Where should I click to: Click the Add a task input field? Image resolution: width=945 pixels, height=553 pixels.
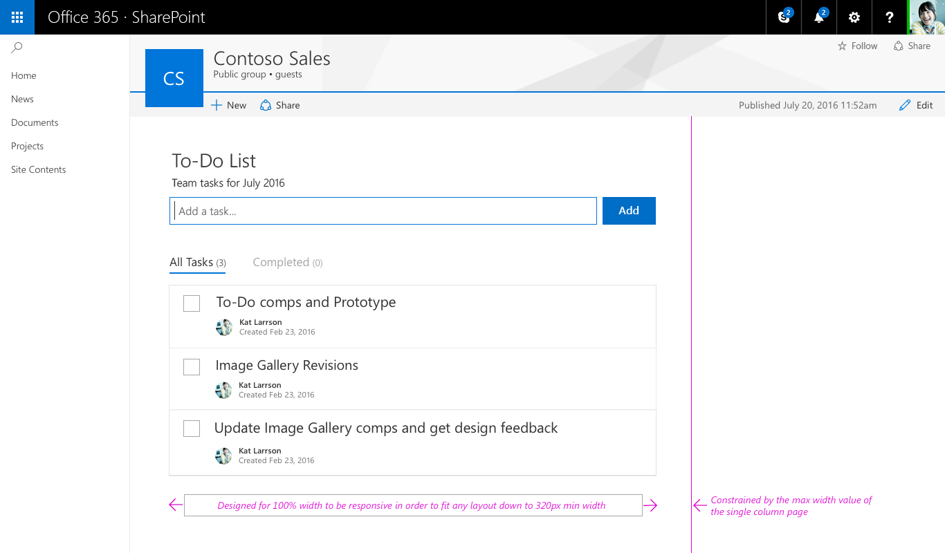tap(383, 211)
